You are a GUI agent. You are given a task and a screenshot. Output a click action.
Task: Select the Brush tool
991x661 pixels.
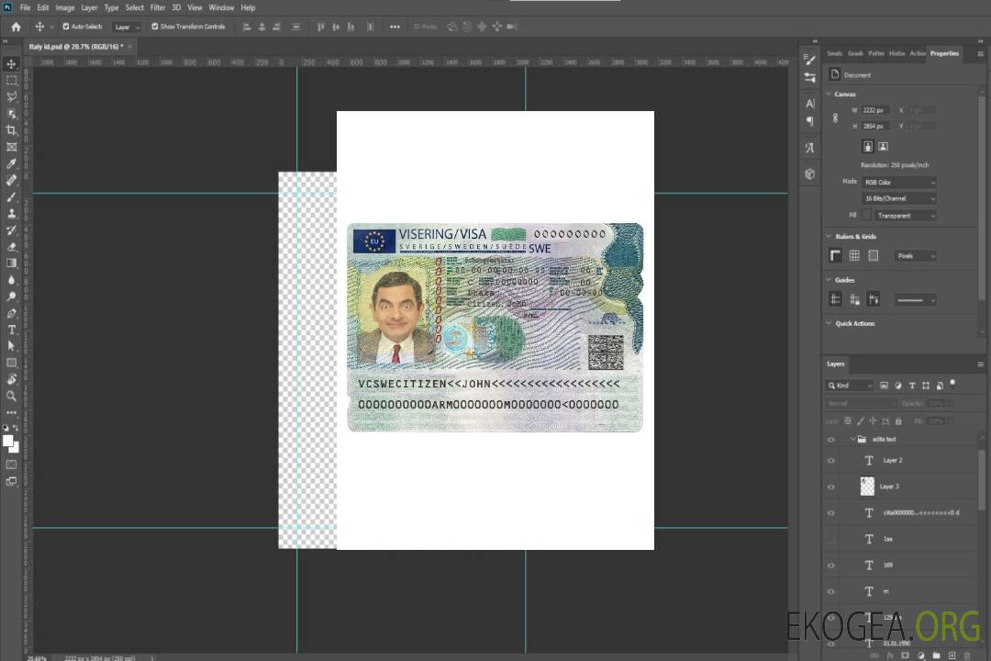coord(11,196)
